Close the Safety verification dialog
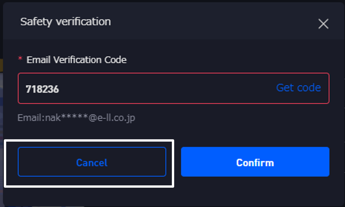The width and height of the screenshot is (345, 207). point(323,24)
